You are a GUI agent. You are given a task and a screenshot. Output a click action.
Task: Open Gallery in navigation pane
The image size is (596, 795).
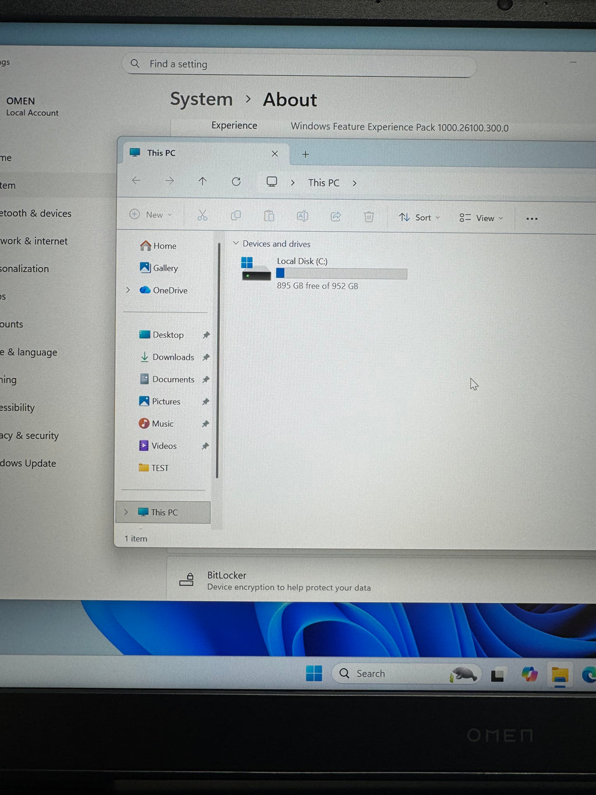(159, 268)
